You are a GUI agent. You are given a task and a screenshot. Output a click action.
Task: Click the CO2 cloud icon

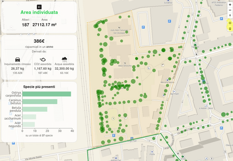tap(43, 60)
